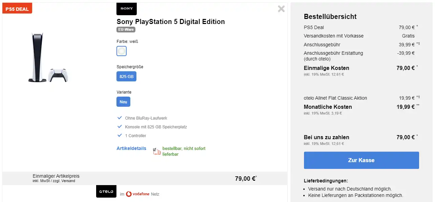This screenshot has height=202, width=435.
Task: Click 'Keine Lieferungen an Packstationen möglich.' text
Action: click(x=355, y=195)
